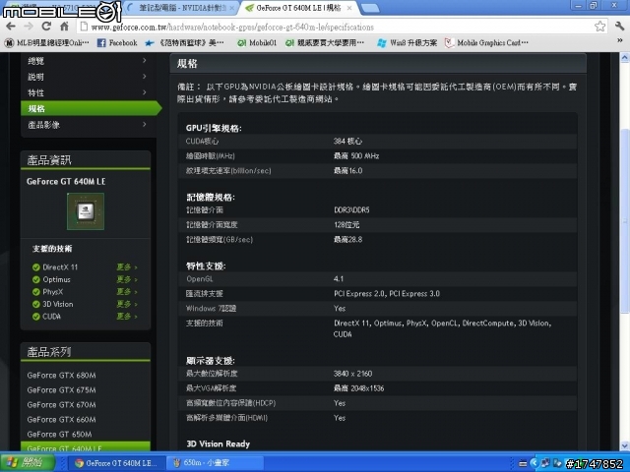Image resolution: width=630 pixels, height=472 pixels.
Task: Click the 'DDR3\DDR5' memory interface value
Action: [351, 209]
